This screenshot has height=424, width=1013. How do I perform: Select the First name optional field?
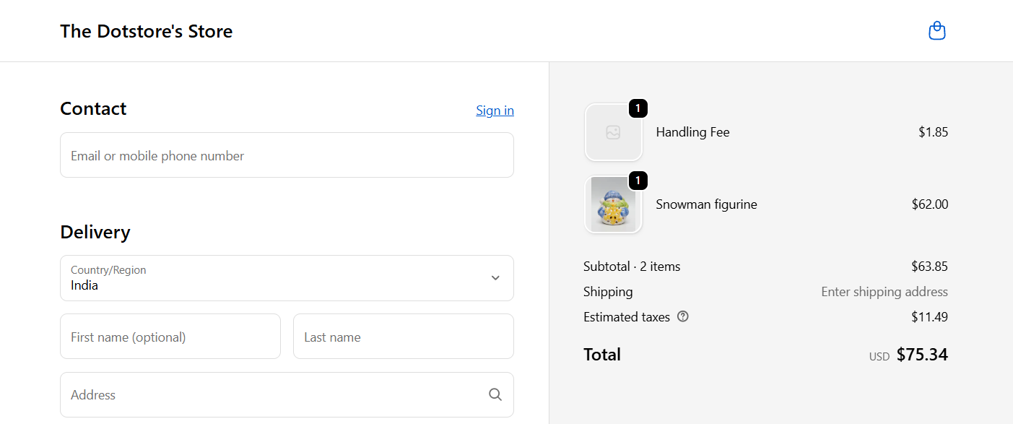coord(170,336)
